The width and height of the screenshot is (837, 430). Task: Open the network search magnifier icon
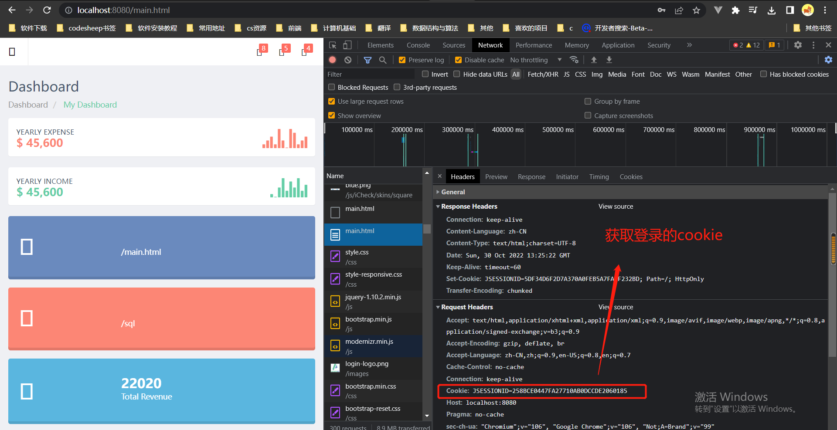pos(383,60)
